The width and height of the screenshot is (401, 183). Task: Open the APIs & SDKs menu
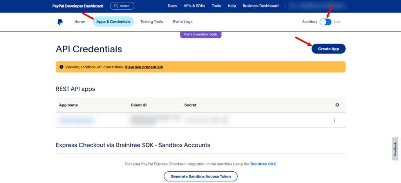pyautogui.click(x=194, y=6)
